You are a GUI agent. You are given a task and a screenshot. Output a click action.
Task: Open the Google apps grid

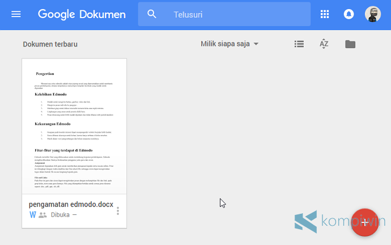tap(325, 14)
